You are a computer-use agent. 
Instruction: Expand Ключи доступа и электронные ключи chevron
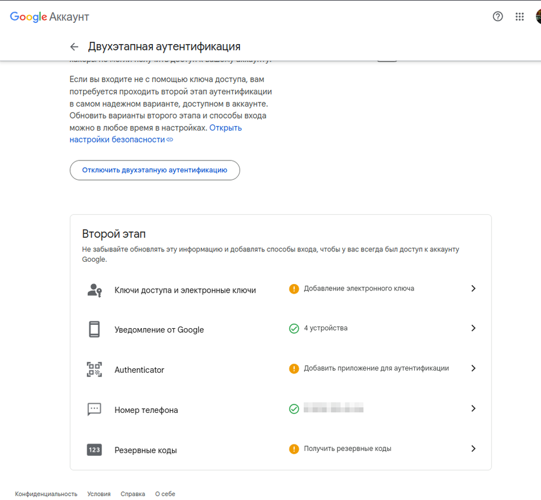[x=473, y=288]
